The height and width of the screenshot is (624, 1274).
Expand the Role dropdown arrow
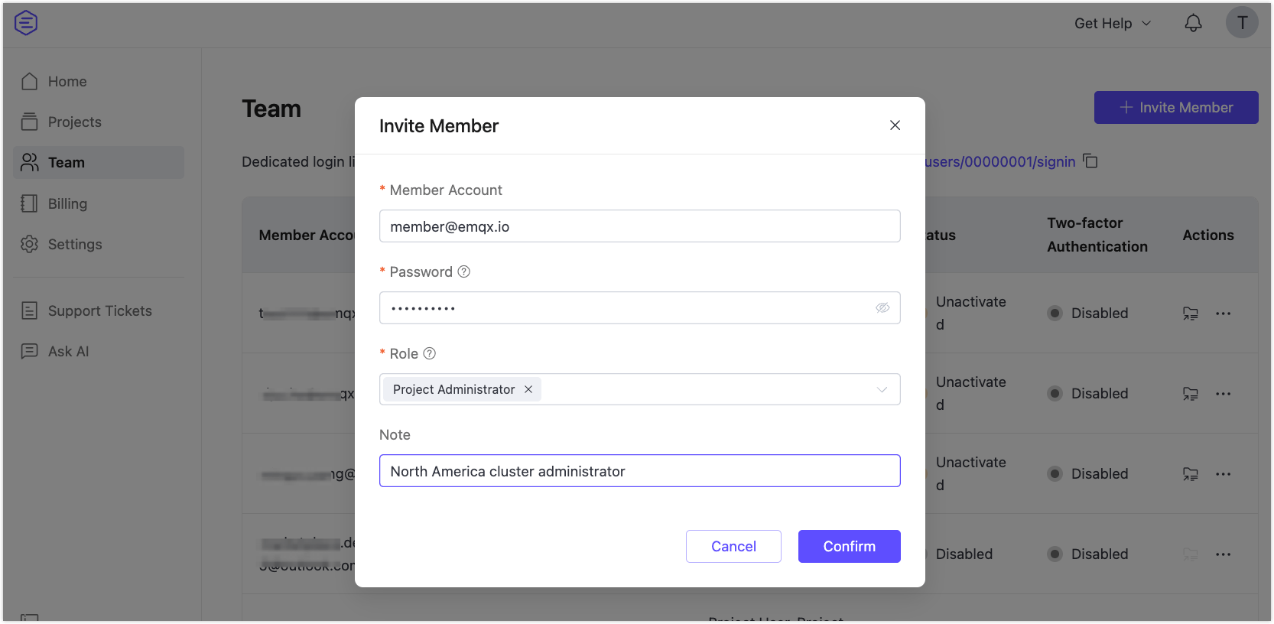(882, 389)
